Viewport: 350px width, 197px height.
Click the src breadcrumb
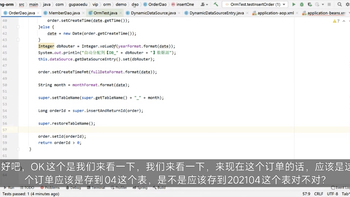pos(22,4)
